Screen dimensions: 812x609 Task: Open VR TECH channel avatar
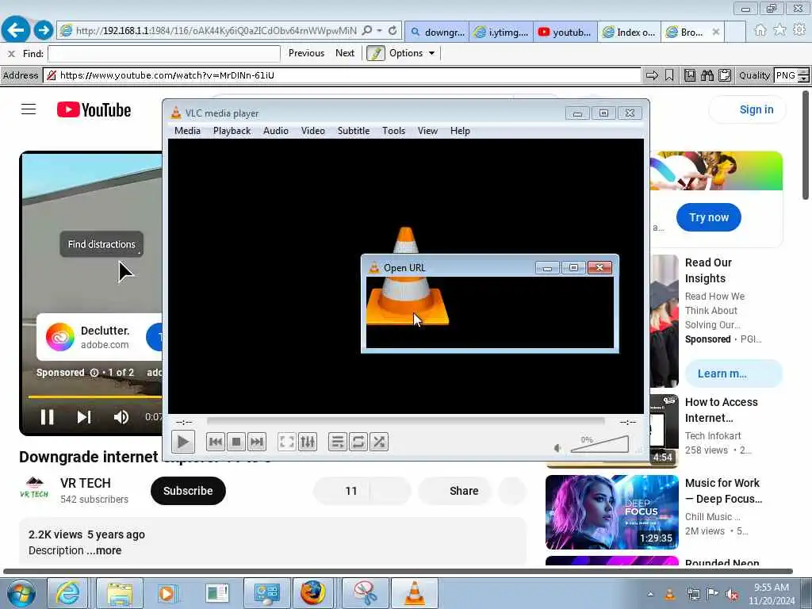[x=34, y=488]
